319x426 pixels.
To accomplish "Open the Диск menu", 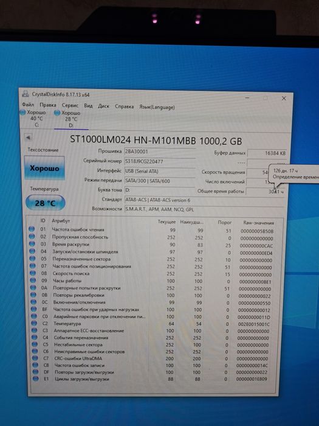I will (x=103, y=106).
